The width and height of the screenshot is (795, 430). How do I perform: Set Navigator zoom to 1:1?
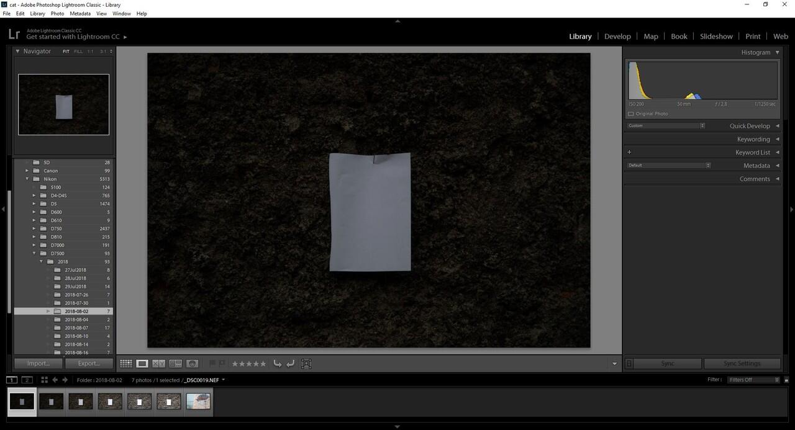click(90, 52)
